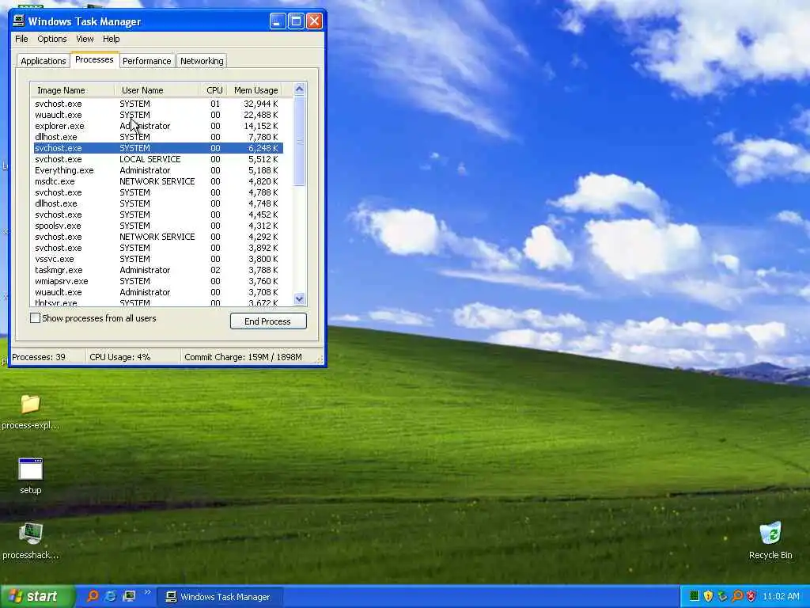This screenshot has width=810, height=608.
Task: Select svchost.exe row using 32,944 K
Action: point(158,104)
